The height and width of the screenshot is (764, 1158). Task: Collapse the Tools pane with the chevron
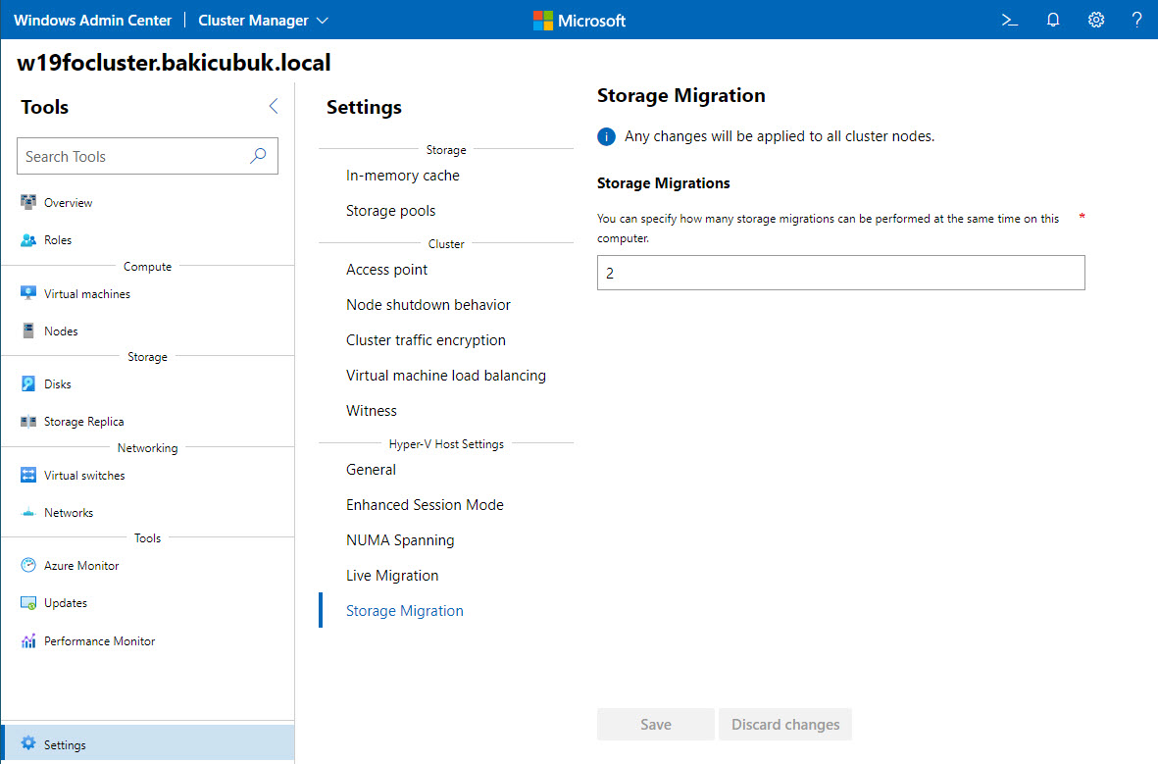(274, 106)
